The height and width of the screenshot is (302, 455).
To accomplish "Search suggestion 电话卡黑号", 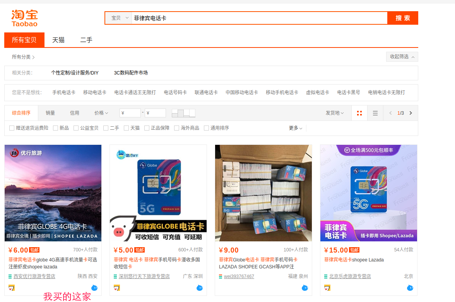I will [x=349, y=92].
